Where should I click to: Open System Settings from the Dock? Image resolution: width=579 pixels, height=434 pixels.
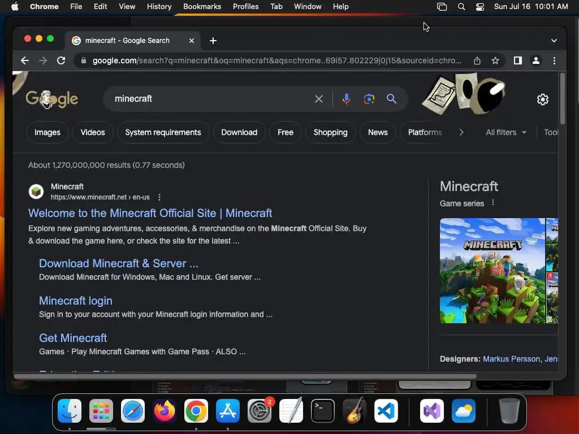tap(260, 411)
